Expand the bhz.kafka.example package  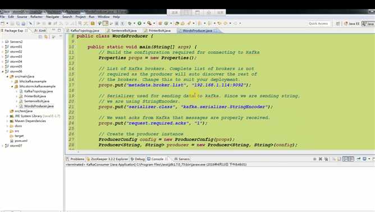(x=12, y=81)
